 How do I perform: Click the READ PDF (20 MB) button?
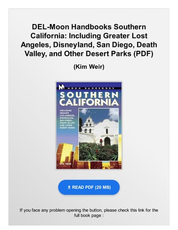pyautogui.click(x=89, y=187)
